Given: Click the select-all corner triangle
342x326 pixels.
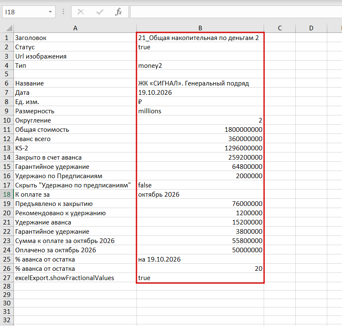Looking at the screenshot, I should (9, 28).
